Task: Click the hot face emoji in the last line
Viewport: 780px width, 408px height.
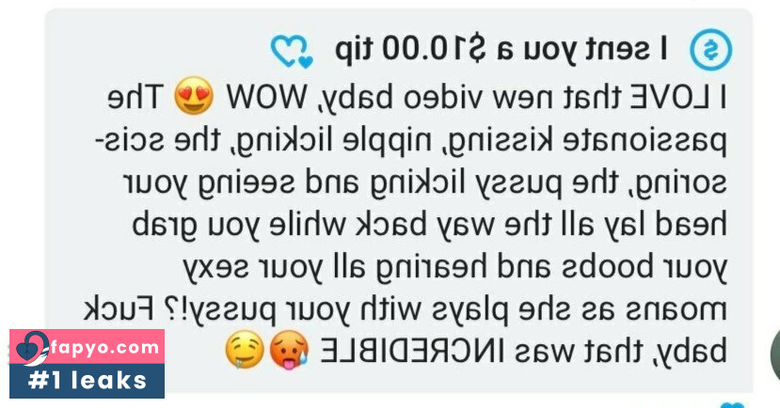Action: [289, 350]
